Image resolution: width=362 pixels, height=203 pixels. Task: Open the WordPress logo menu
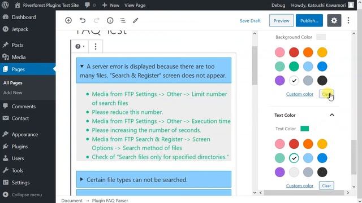point(5,5)
